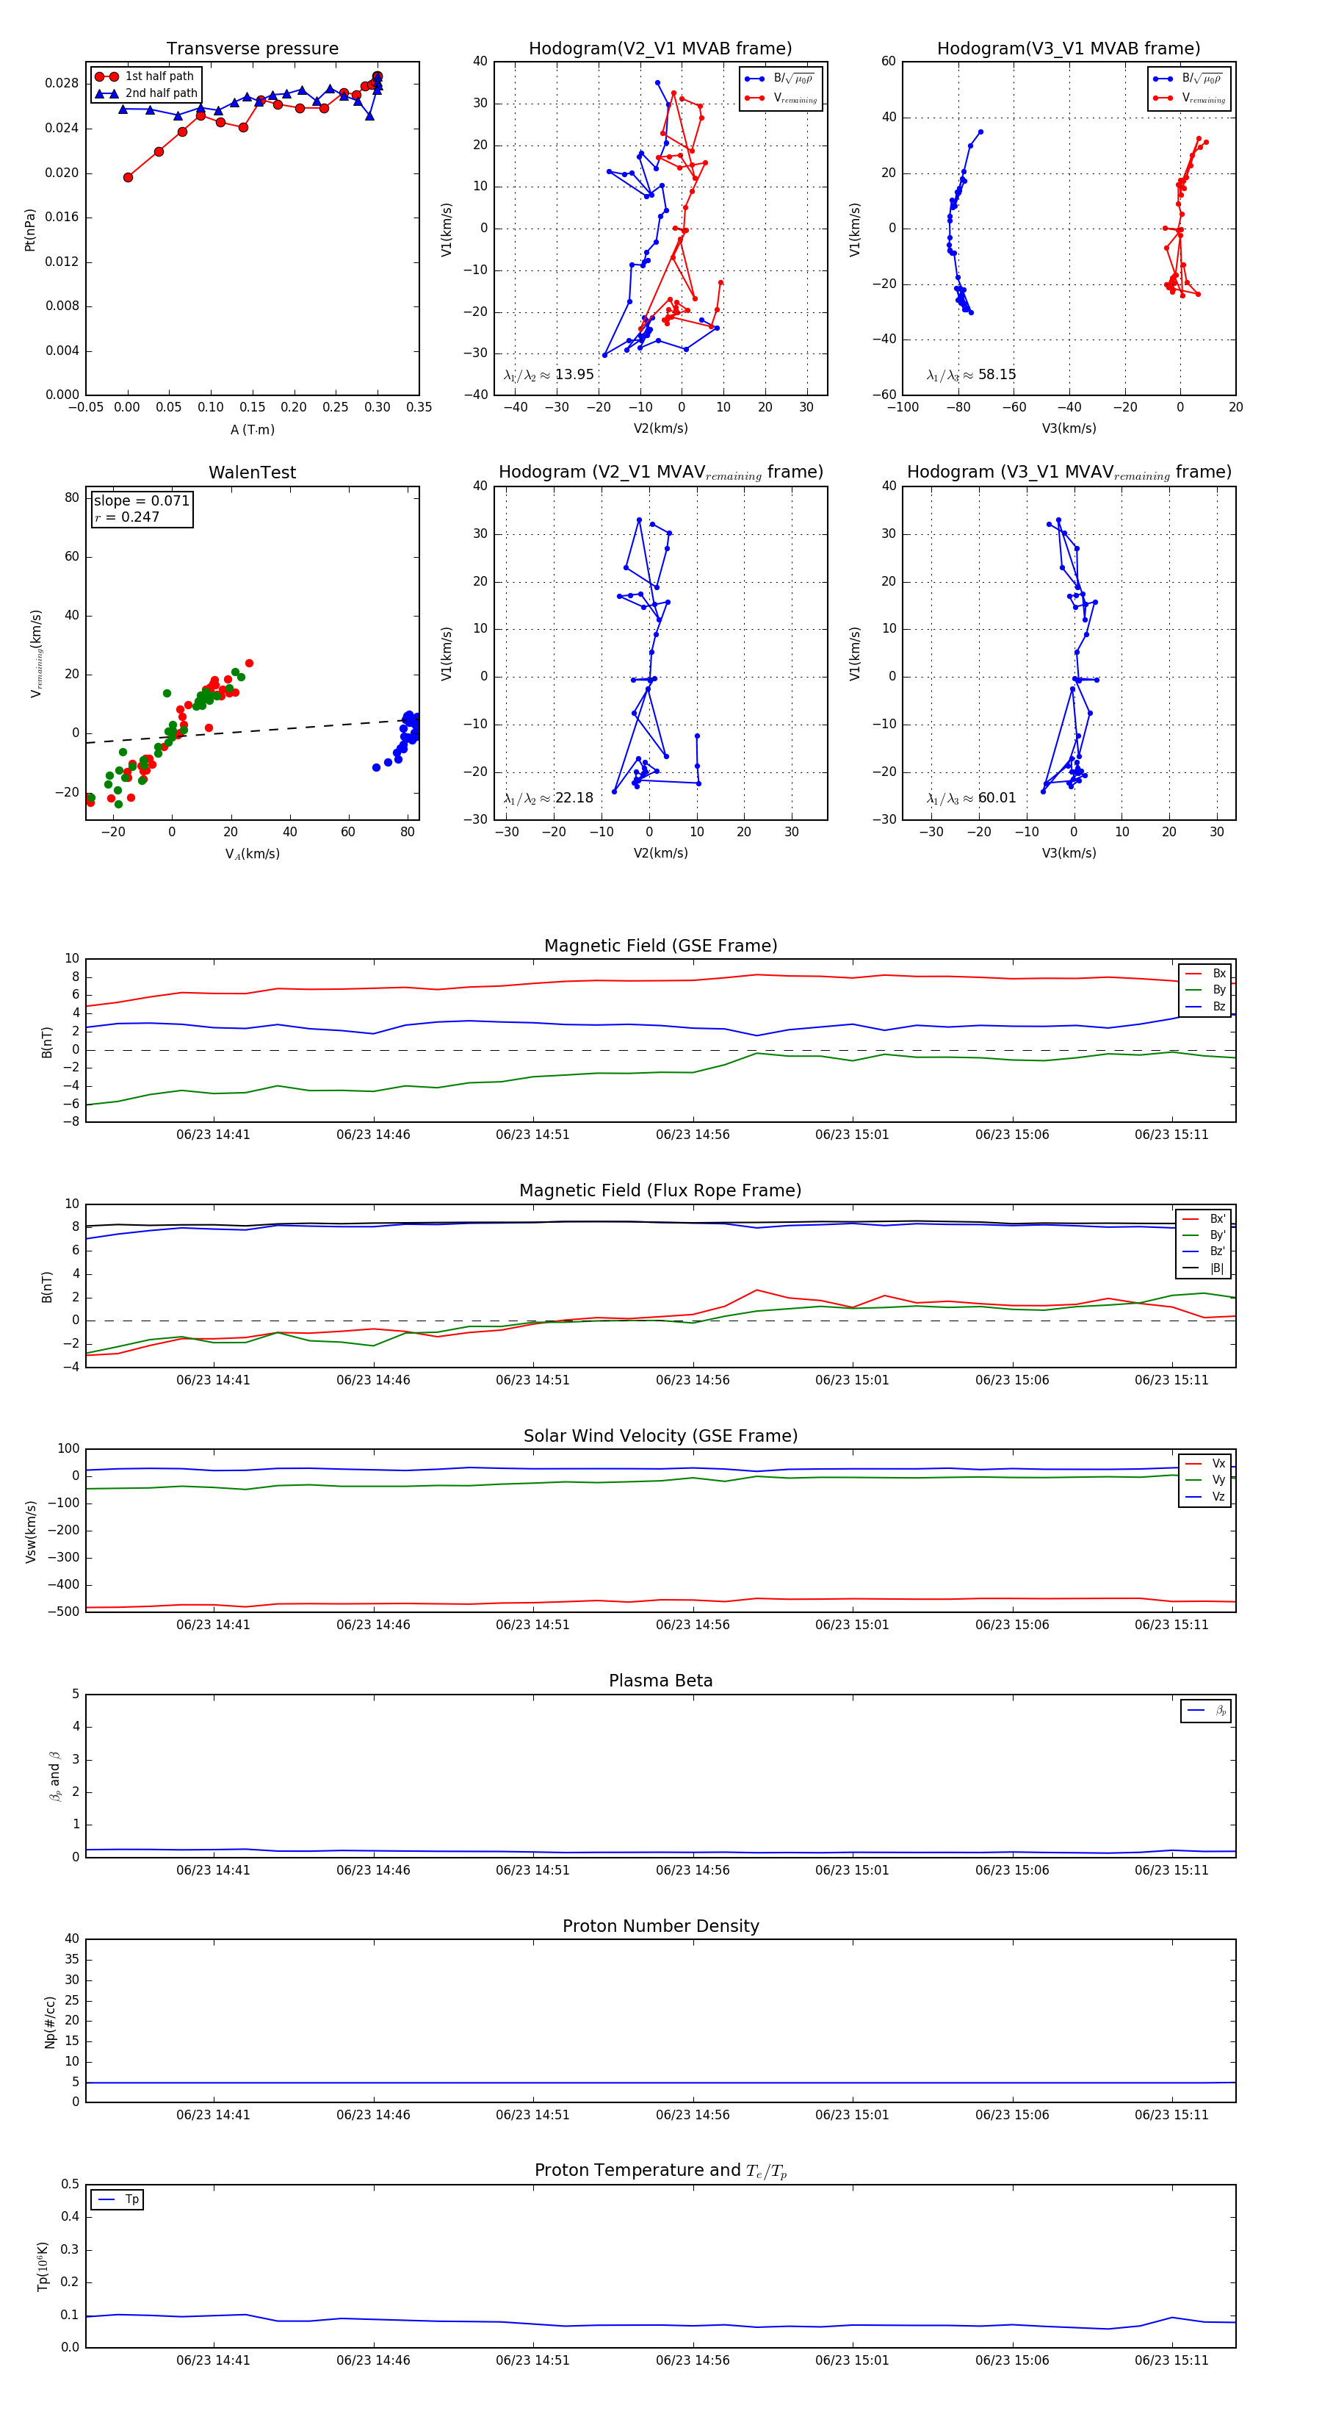The height and width of the screenshot is (2425, 1322).
Task: Click the 06/23 14:46 tick under Flux Rope field
Action: [x=374, y=1380]
